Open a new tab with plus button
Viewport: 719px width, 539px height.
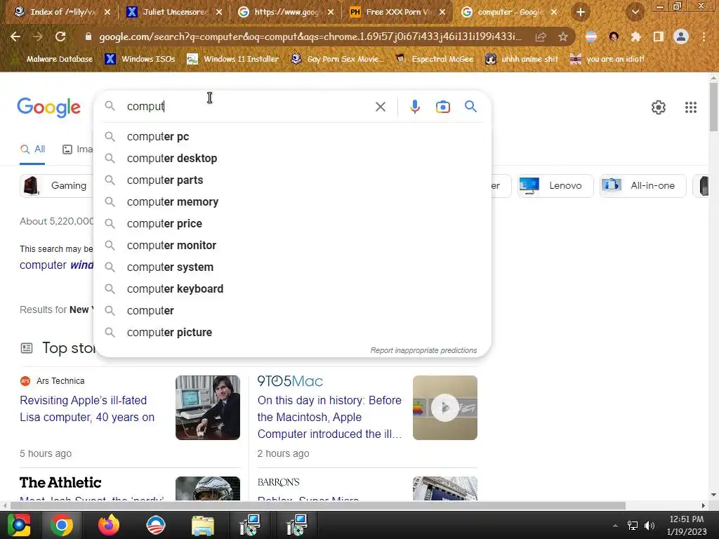pos(581,13)
